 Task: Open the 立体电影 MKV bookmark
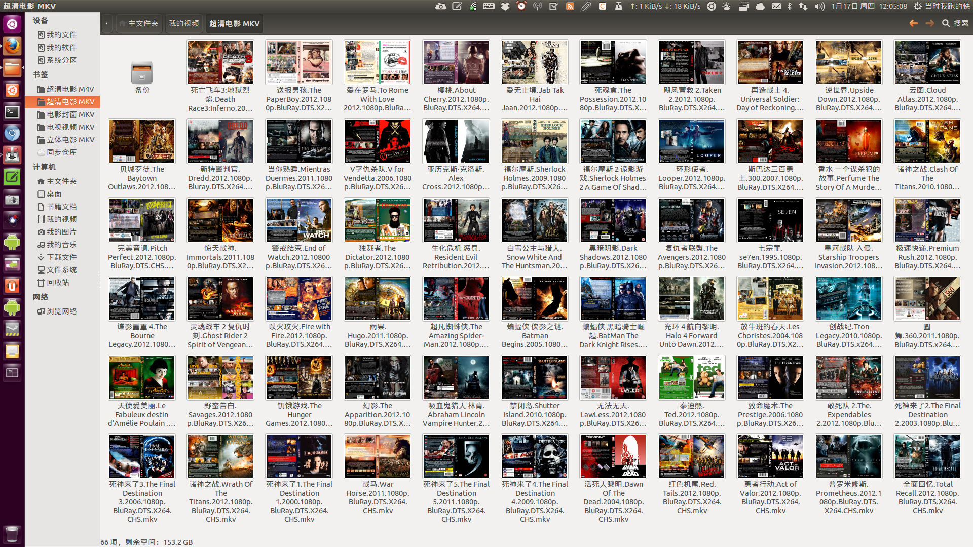point(66,139)
